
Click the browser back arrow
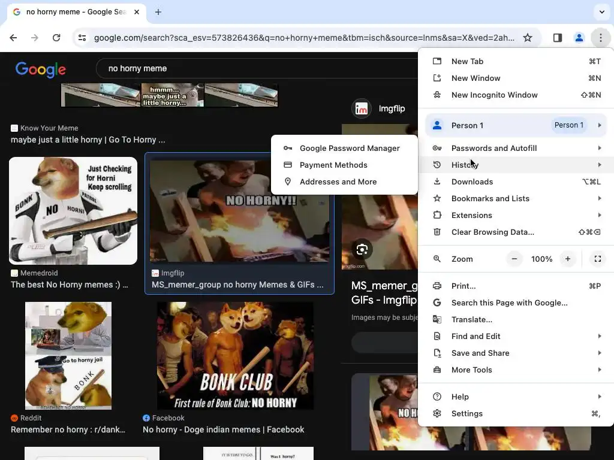[x=13, y=38]
